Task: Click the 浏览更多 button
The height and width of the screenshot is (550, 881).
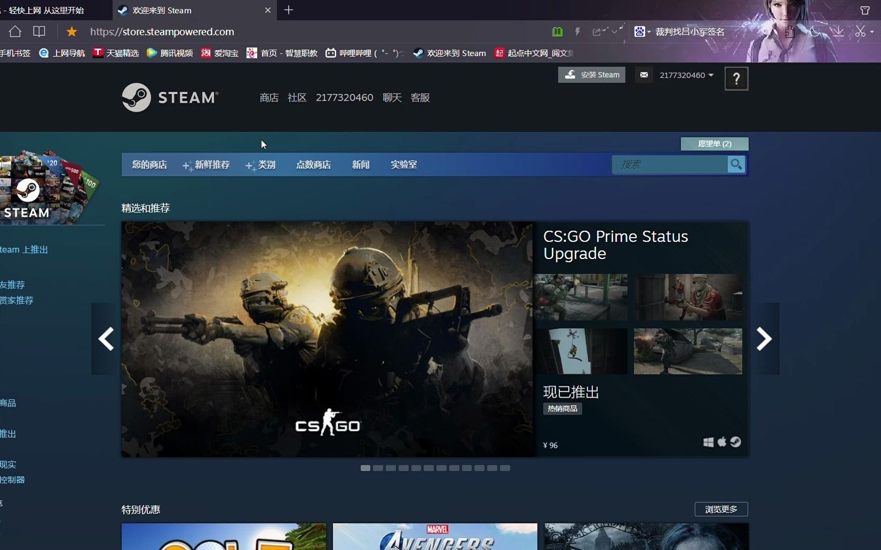Action: [x=721, y=509]
